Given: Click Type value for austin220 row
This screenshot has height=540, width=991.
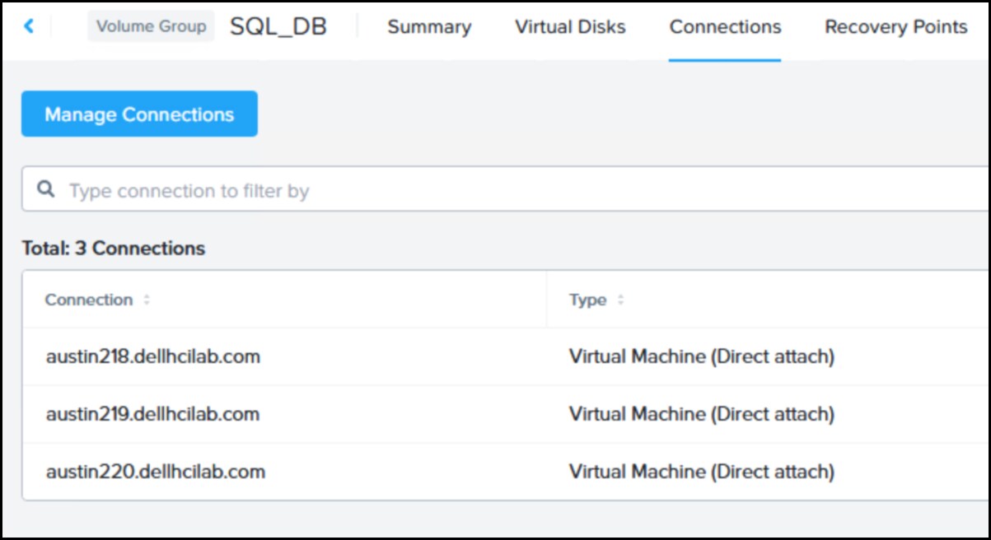Looking at the screenshot, I should click(702, 472).
